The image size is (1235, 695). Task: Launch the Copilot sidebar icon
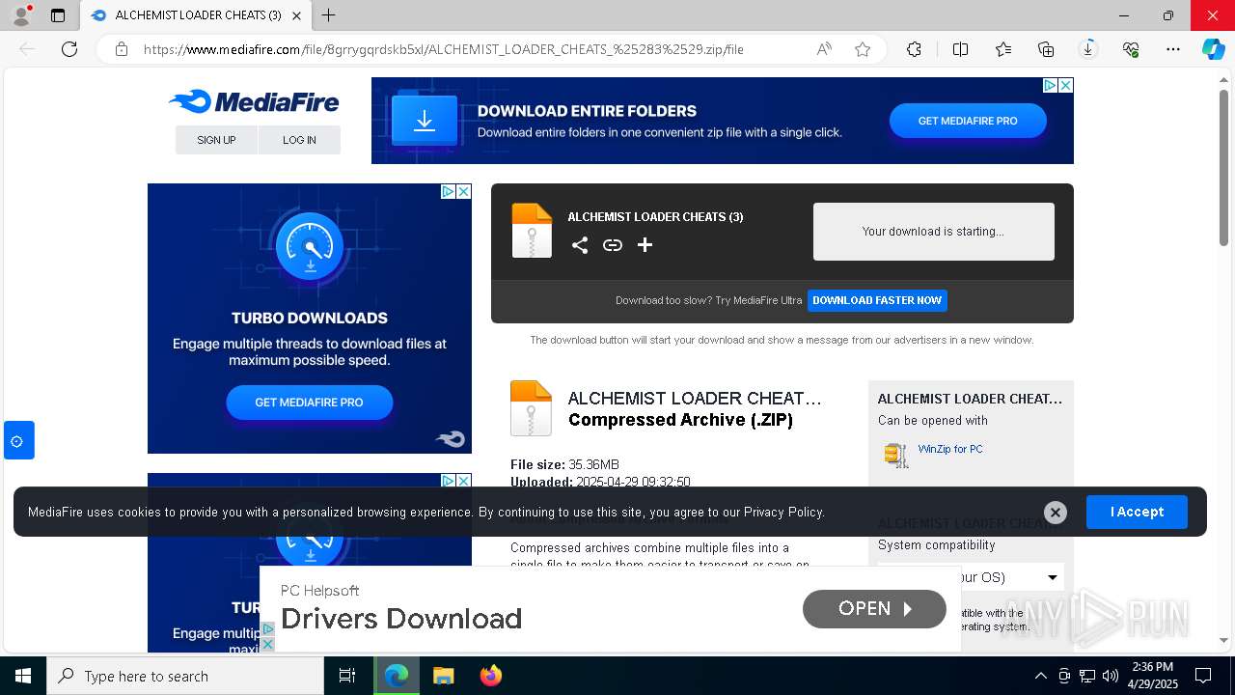1213,49
